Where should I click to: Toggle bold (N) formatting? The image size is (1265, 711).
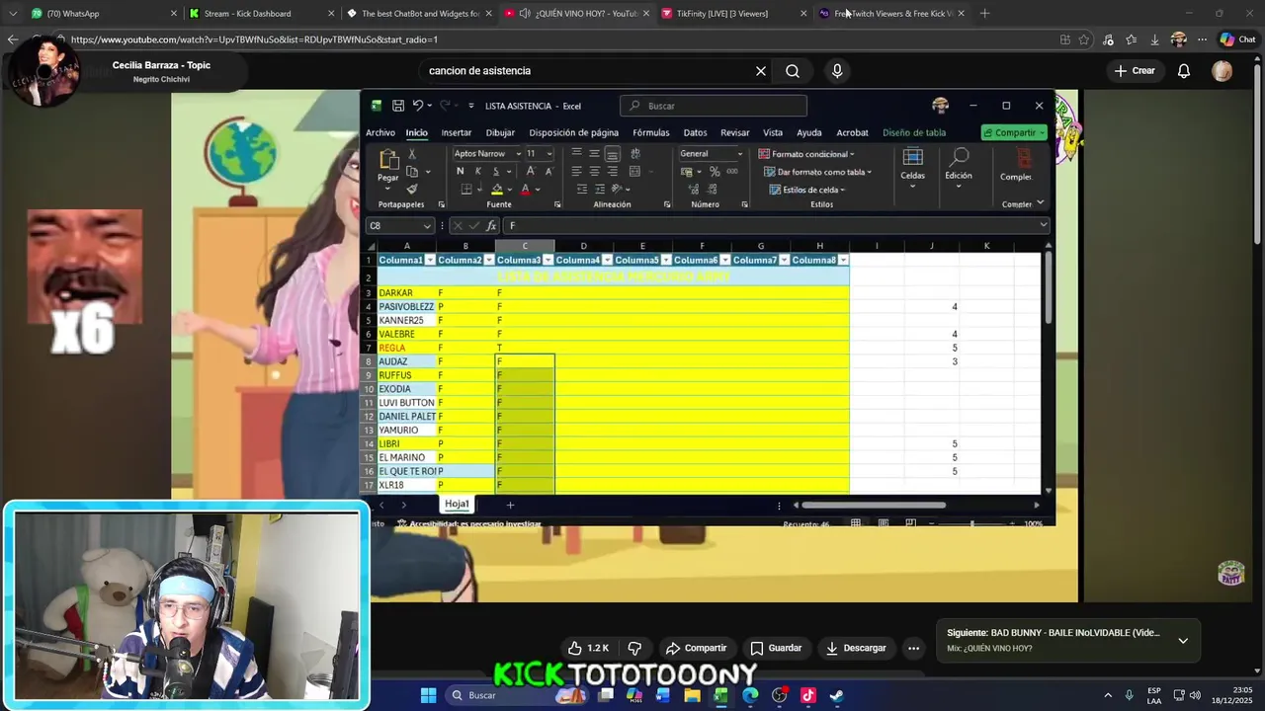point(460,171)
